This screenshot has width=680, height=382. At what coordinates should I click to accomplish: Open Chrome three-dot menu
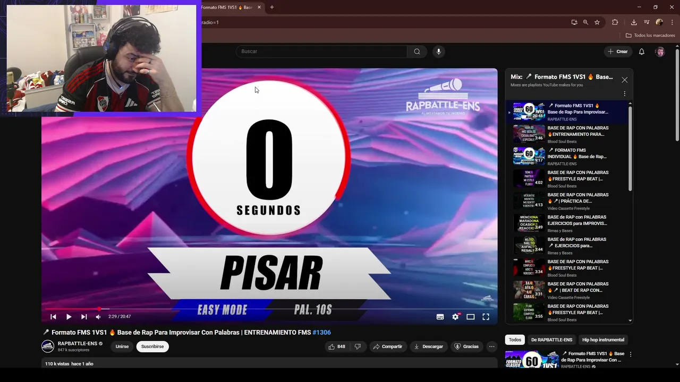pos(671,22)
